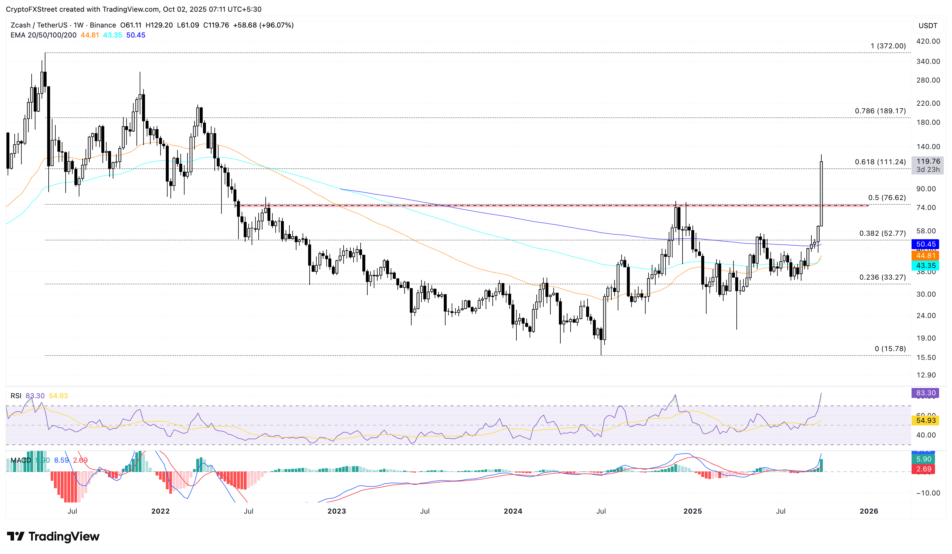952x554 pixels.
Task: Click the current price tag 119.76
Action: coord(927,161)
